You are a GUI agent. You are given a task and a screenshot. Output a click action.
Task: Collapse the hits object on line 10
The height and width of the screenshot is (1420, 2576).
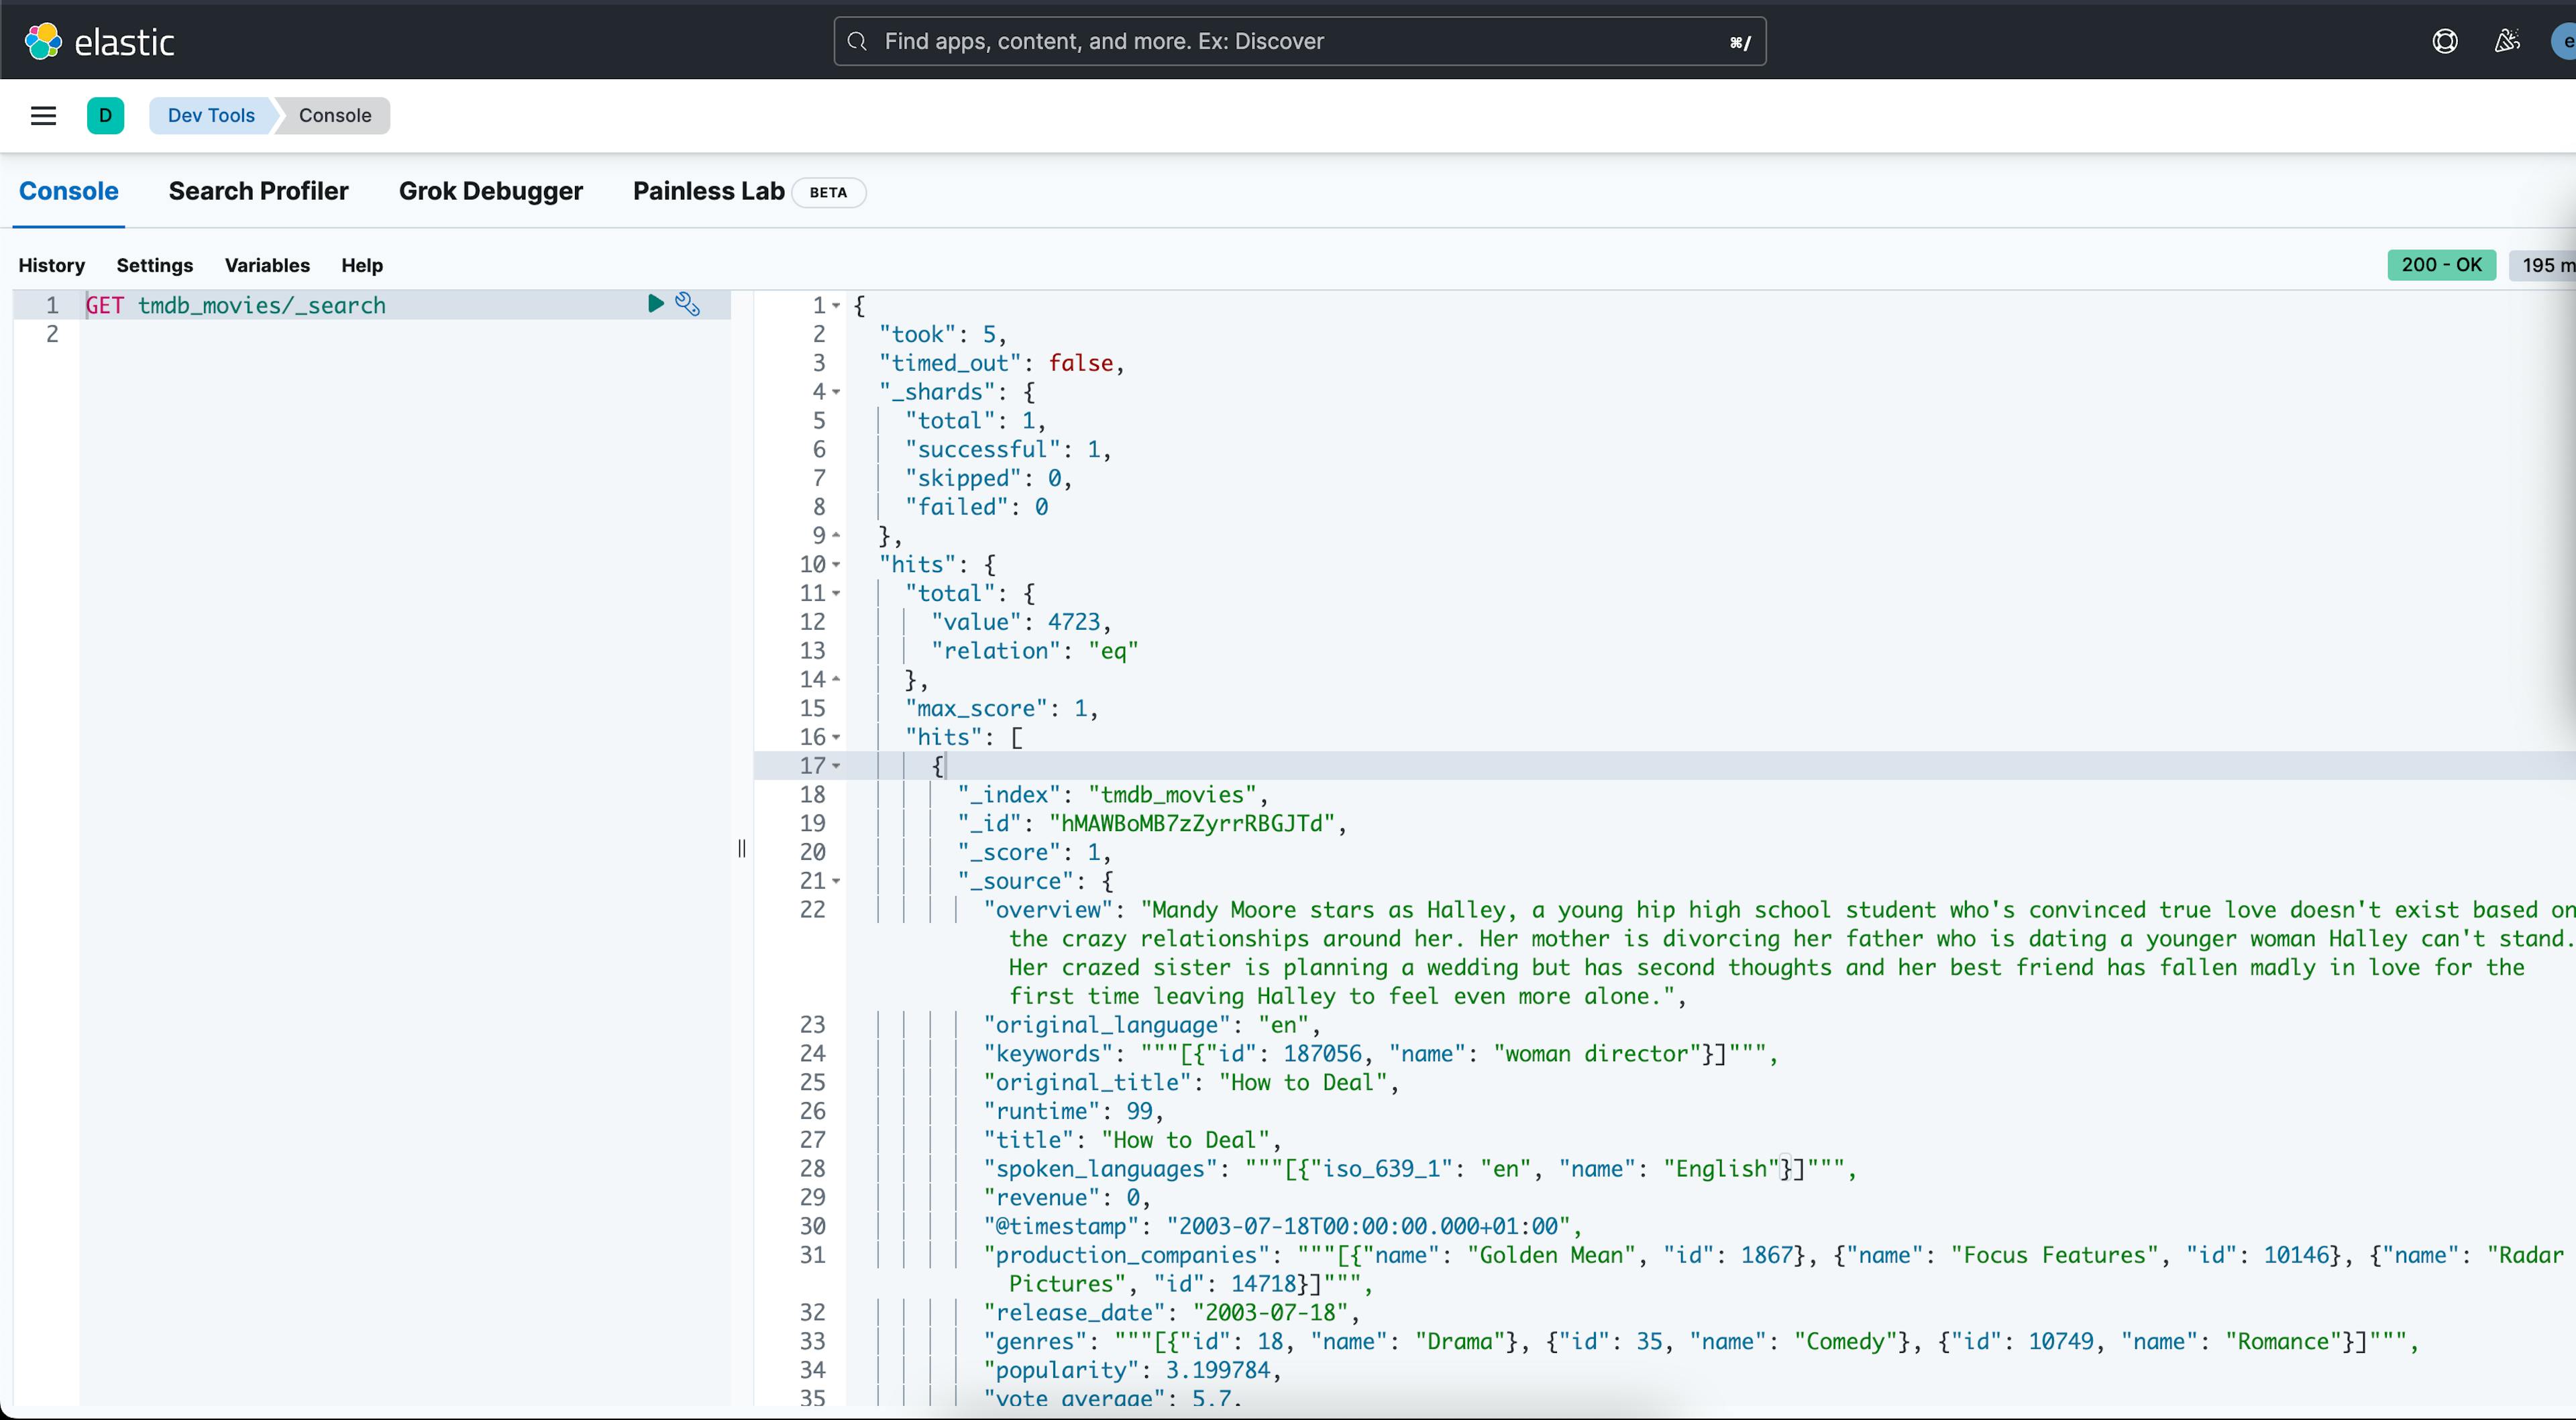tap(836, 565)
